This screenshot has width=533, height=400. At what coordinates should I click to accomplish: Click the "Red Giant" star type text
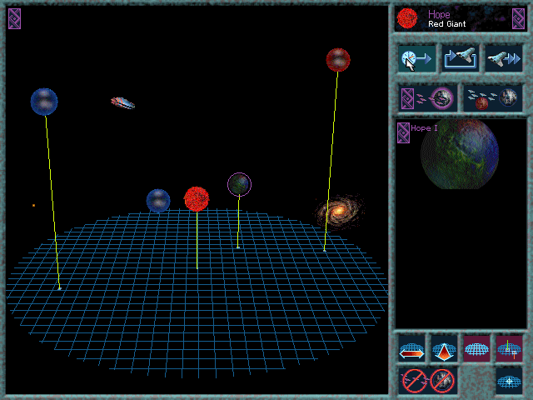(446, 24)
